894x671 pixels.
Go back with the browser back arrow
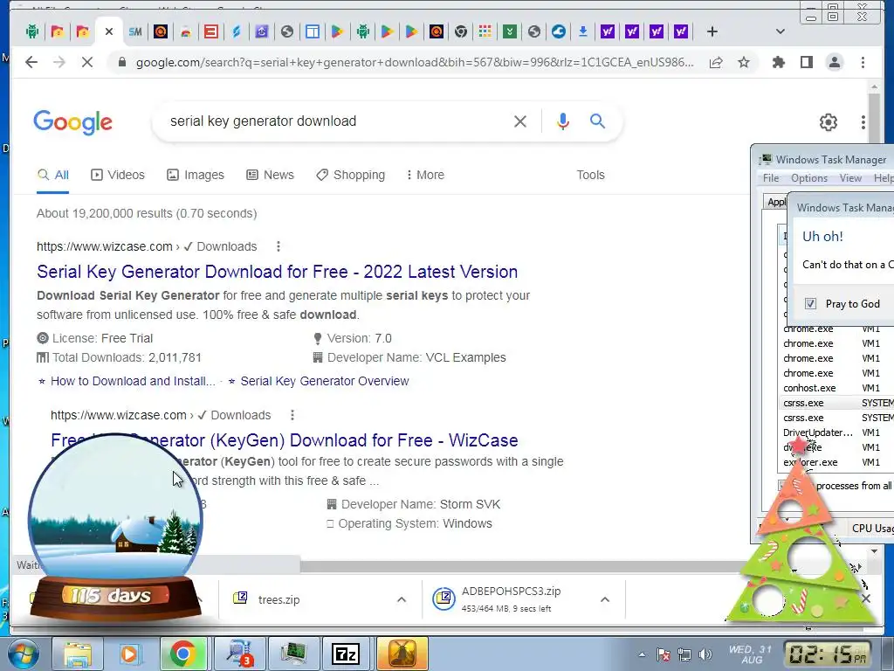[x=31, y=62]
